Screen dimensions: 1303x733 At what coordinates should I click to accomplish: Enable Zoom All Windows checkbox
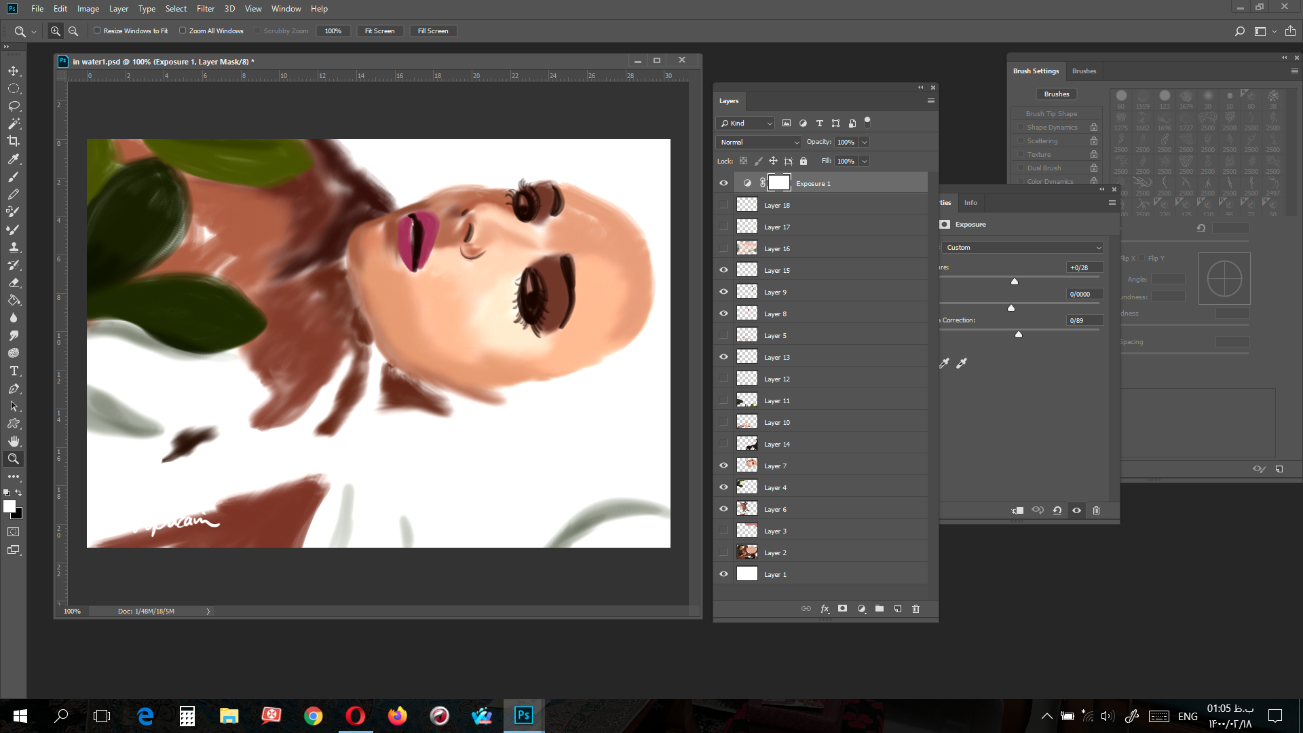pos(183,31)
